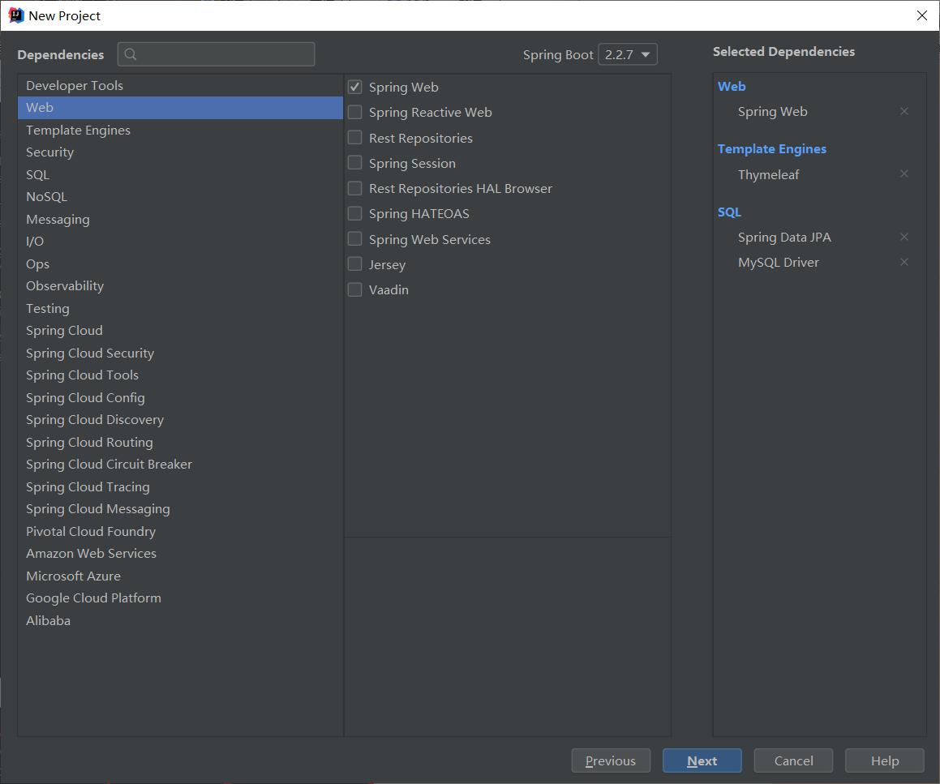
Task: Remove Thymeleaf from selected dependencies
Action: coord(904,174)
